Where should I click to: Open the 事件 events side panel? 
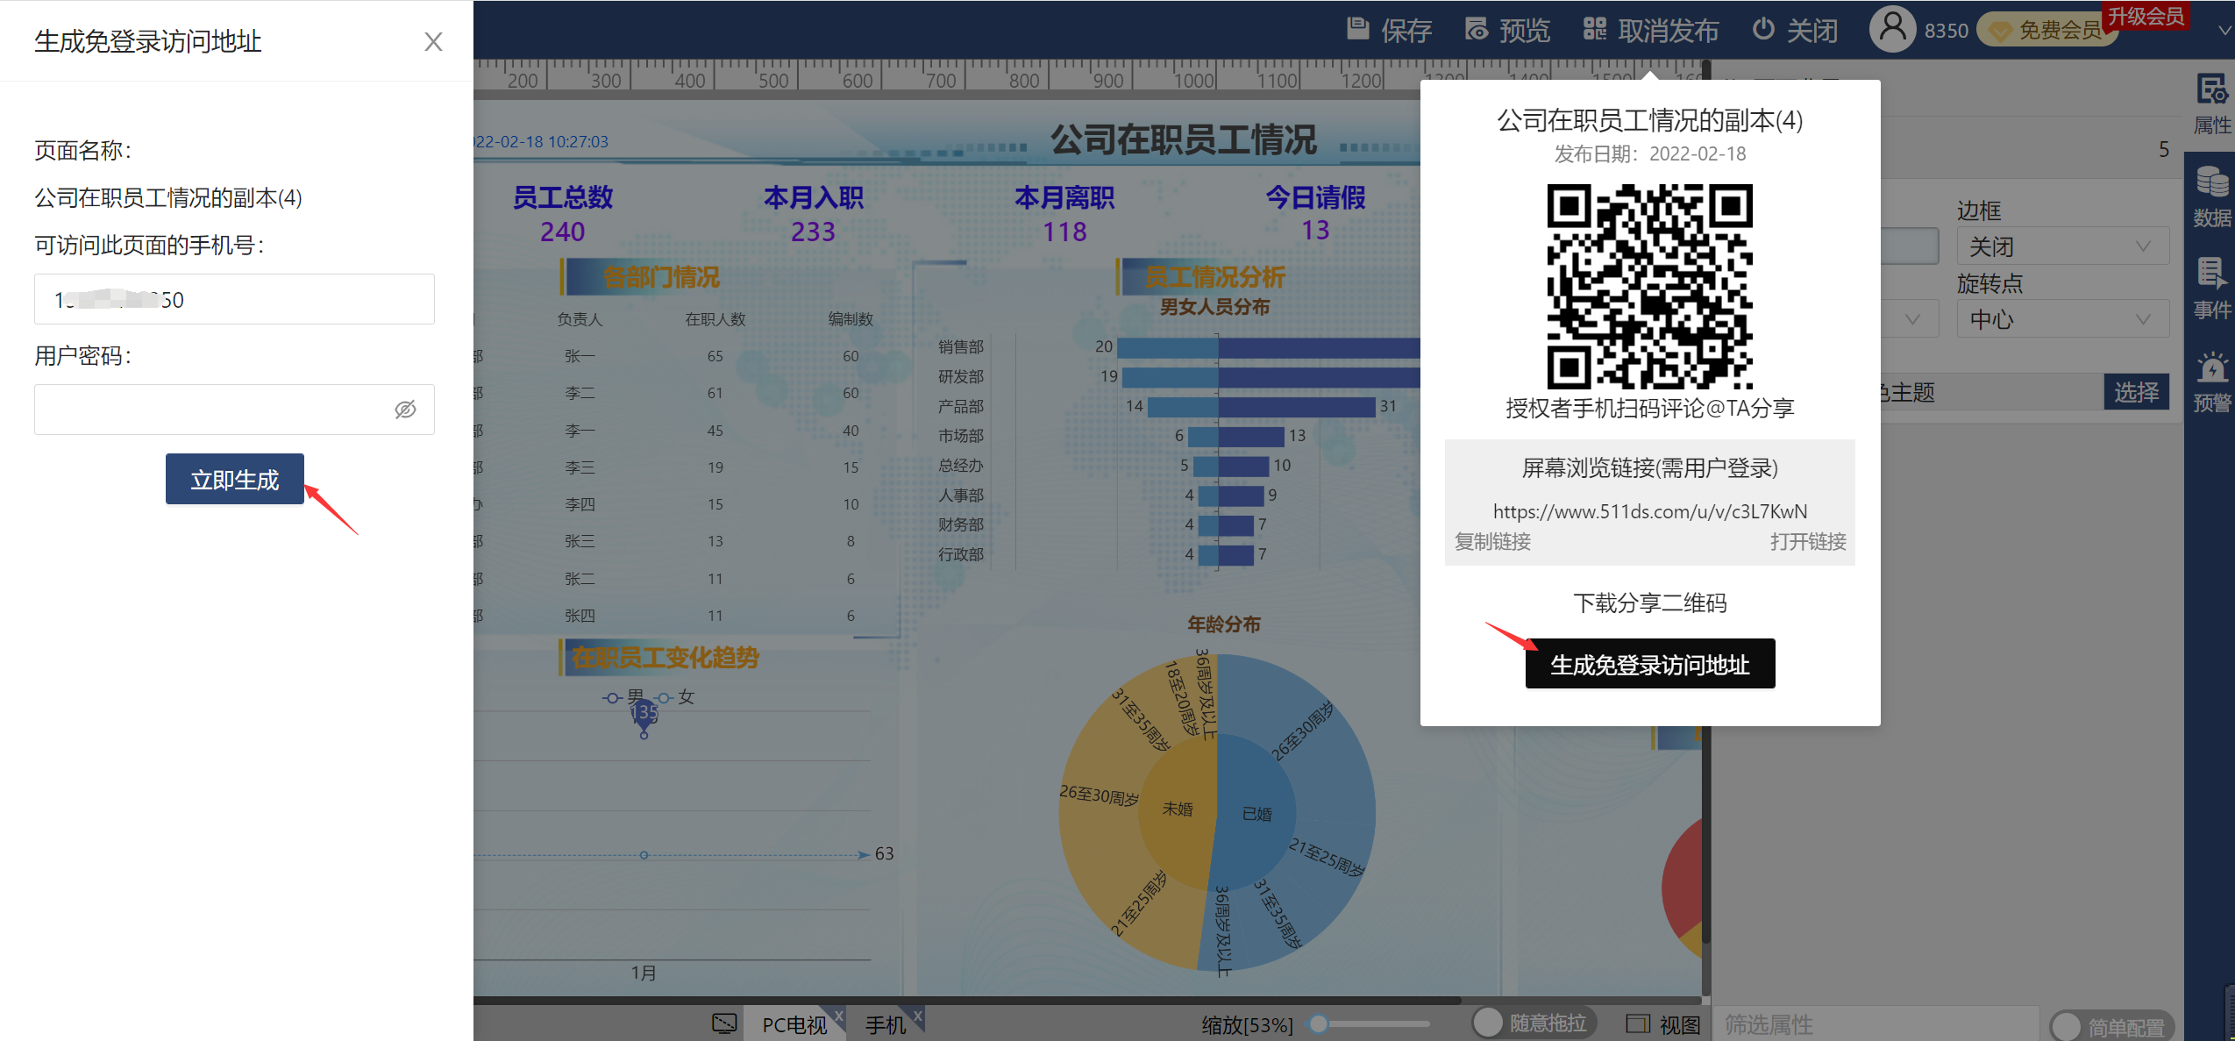click(2211, 289)
